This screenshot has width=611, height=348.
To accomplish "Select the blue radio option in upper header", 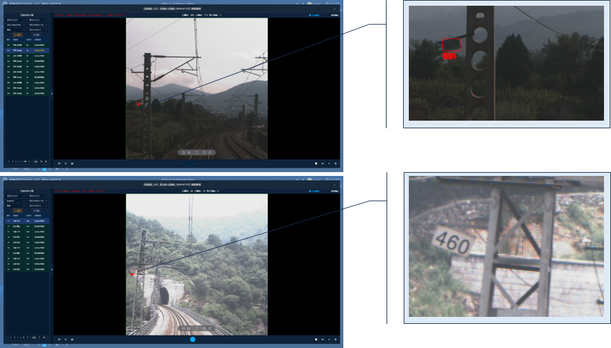I will click(310, 15).
